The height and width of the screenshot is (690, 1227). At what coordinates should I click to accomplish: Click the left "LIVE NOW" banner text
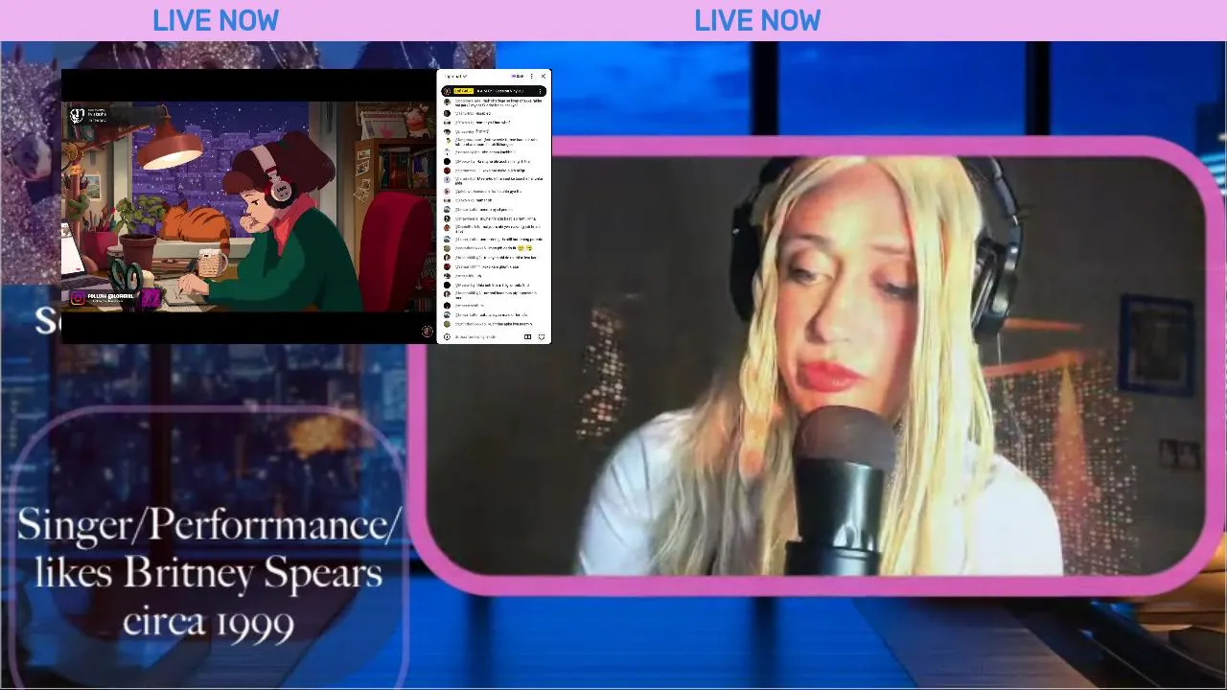216,20
